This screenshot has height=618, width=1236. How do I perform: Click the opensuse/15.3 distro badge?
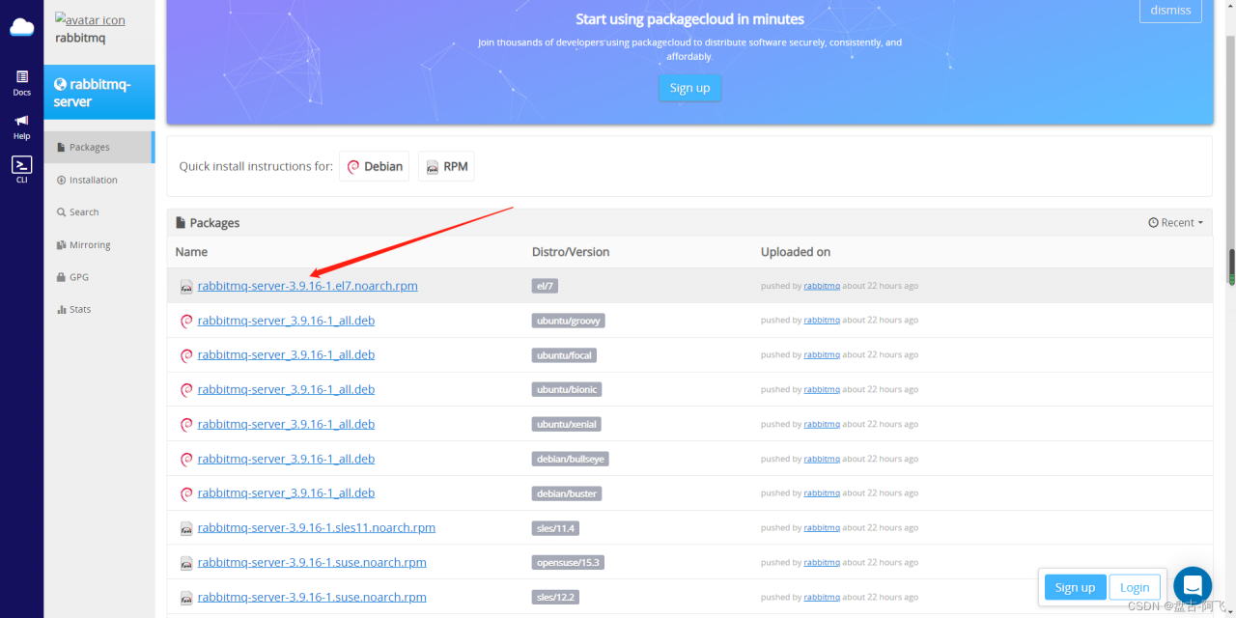tap(568, 563)
